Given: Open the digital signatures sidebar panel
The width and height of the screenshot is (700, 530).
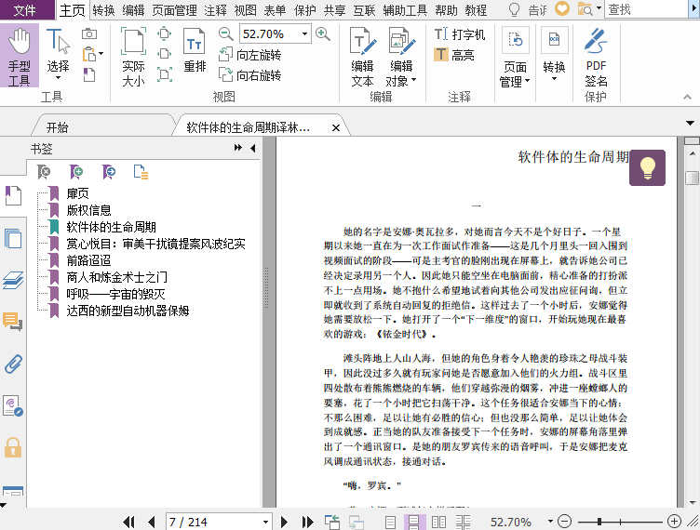Looking at the screenshot, I should 13,405.
